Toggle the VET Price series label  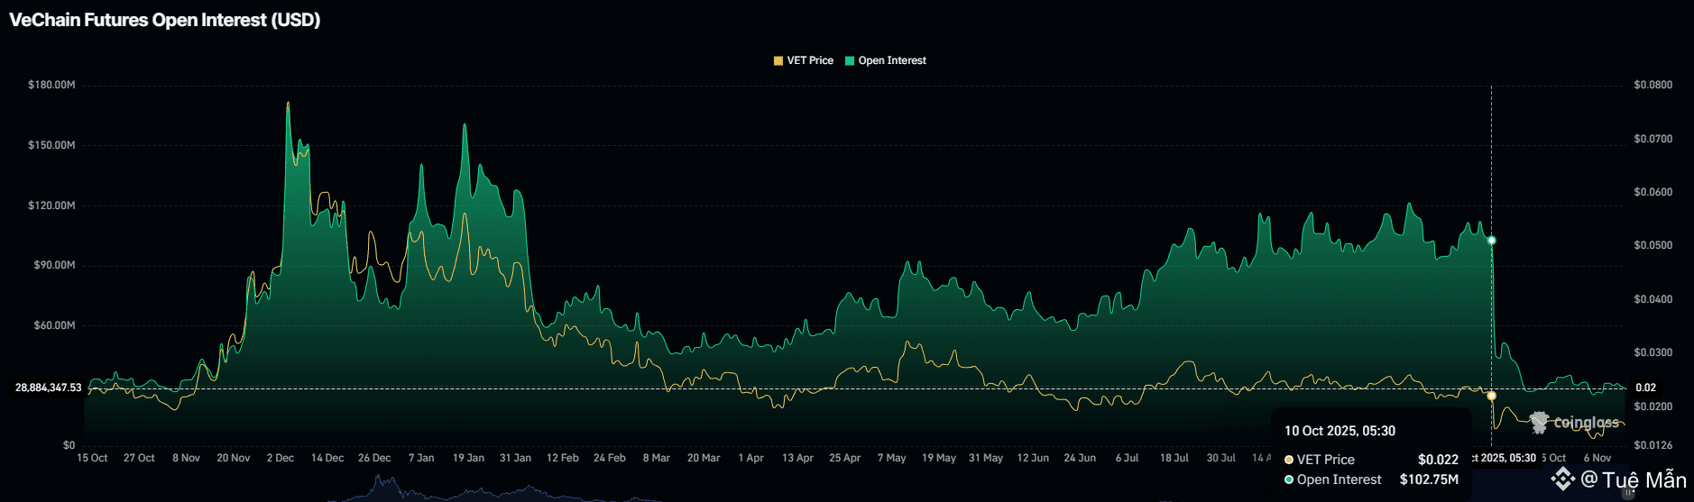(809, 61)
